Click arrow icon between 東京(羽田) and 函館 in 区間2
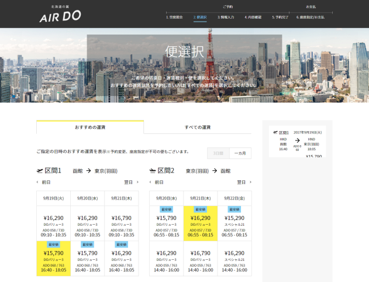The height and width of the screenshot is (282, 369). (215, 171)
